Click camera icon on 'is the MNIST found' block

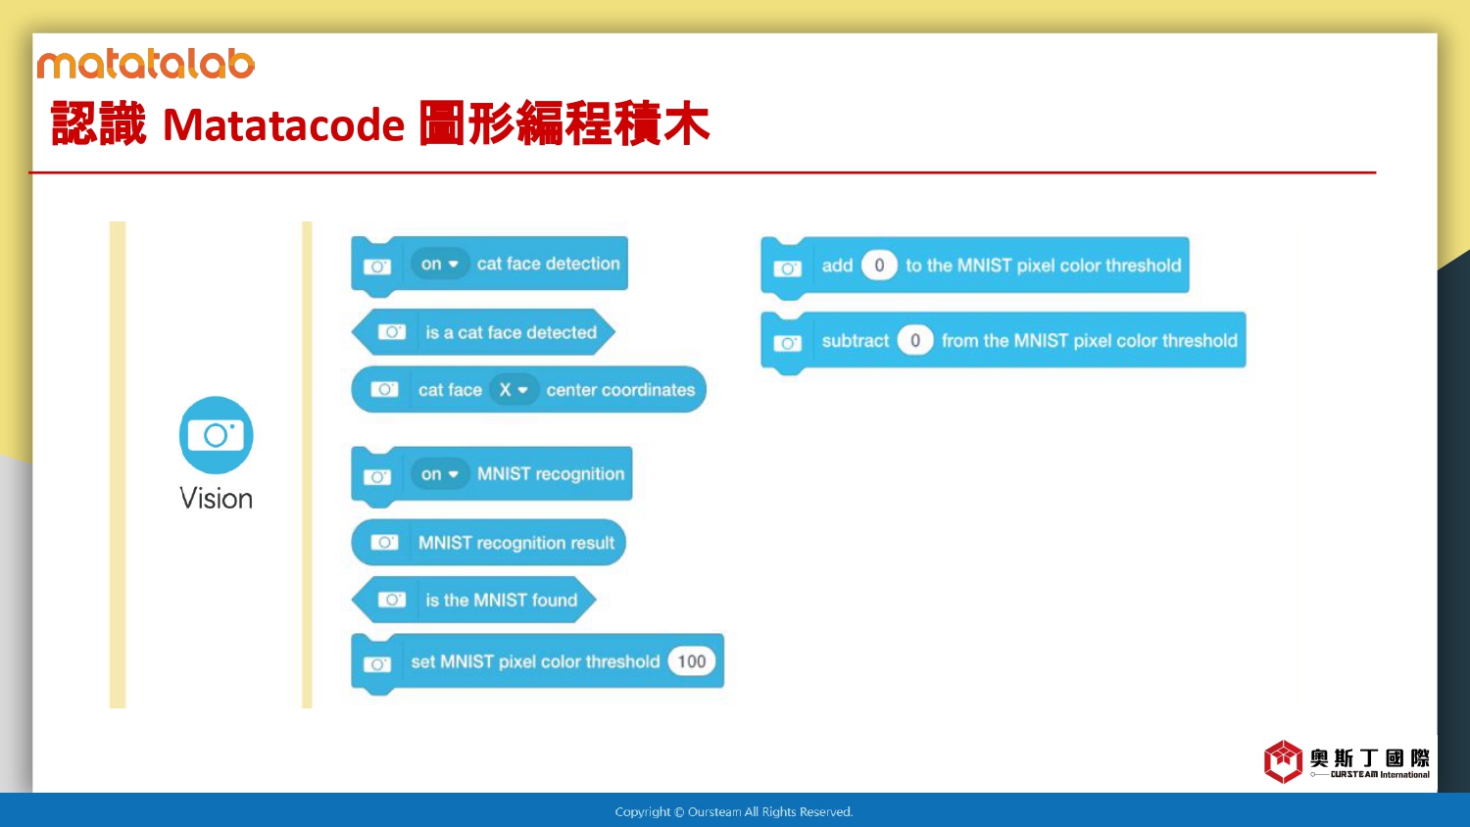click(392, 600)
